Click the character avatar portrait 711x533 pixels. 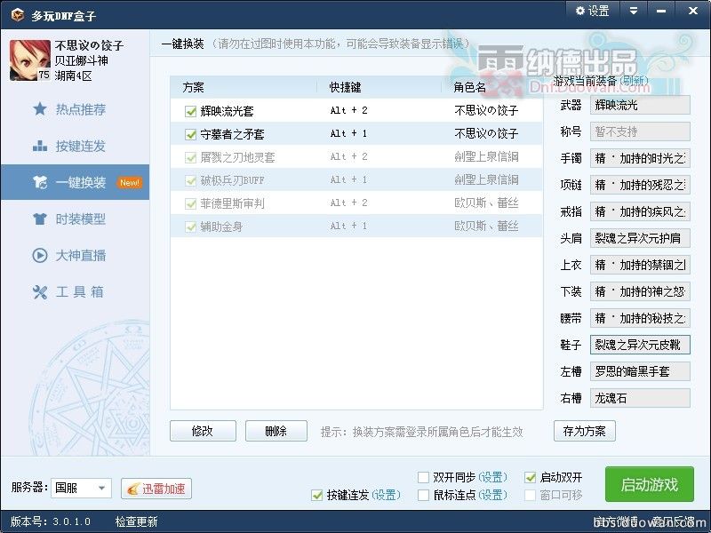[x=30, y=60]
